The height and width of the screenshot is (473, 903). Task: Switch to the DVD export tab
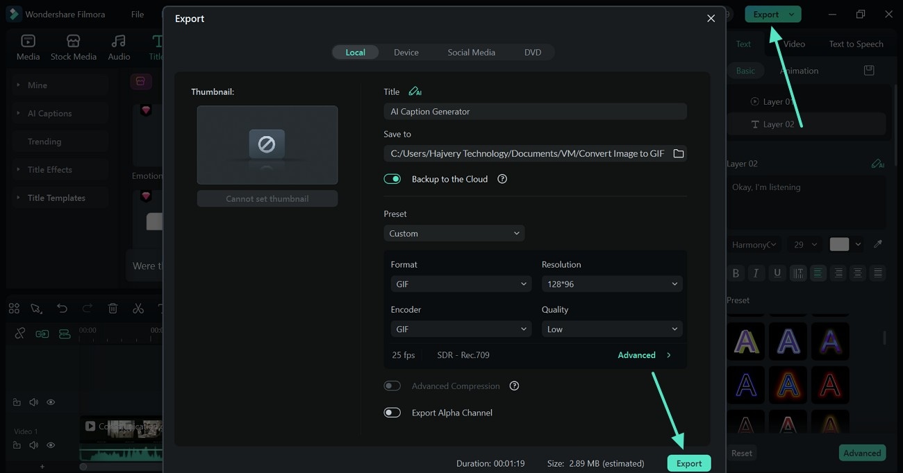[x=533, y=52]
